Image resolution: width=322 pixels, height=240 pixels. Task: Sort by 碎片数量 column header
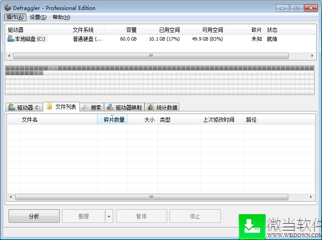coord(112,120)
